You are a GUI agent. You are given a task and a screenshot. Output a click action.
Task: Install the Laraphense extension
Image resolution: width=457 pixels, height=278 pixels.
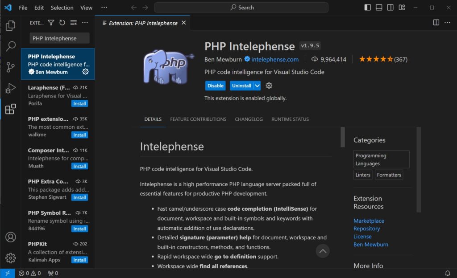click(79, 103)
